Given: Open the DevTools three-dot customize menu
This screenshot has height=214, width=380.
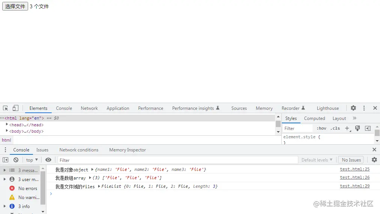Looking at the screenshot, I should click(364, 108).
